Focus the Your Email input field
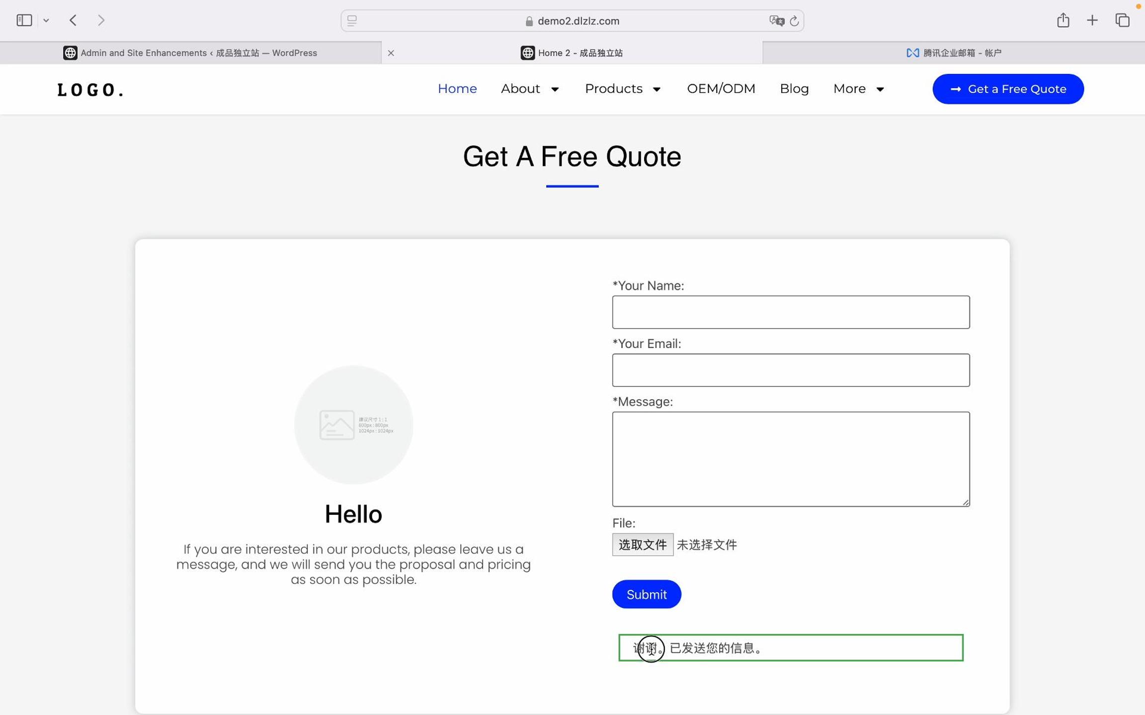This screenshot has height=715, width=1145. tap(790, 370)
